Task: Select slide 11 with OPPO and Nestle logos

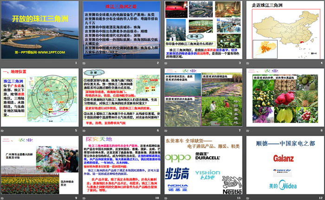Action: coord(203,165)
